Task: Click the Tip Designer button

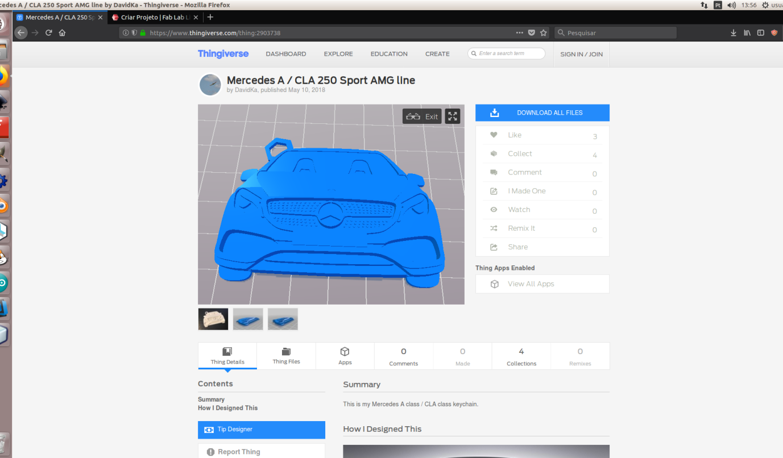Action: pos(262,430)
